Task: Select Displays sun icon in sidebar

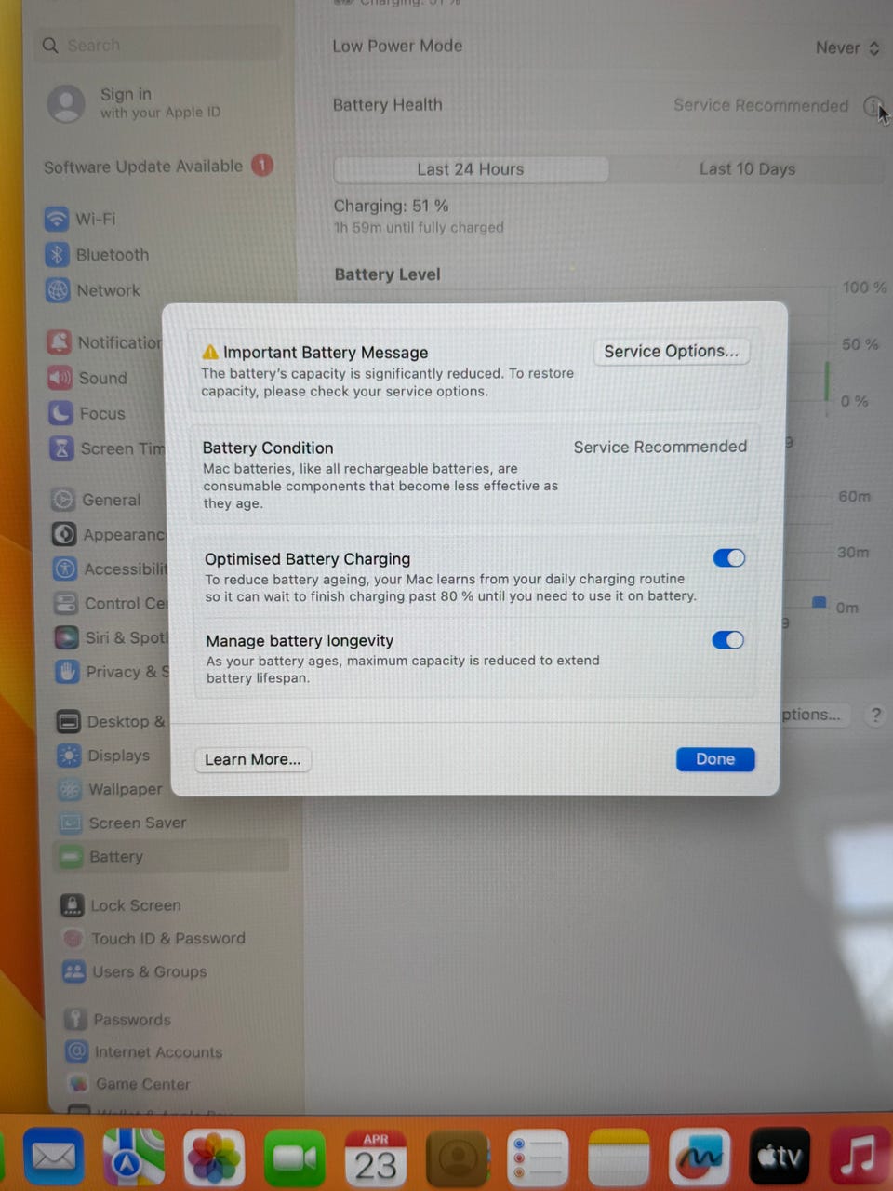Action: 70,756
